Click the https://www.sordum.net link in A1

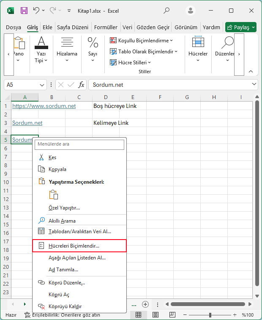[x=44, y=106]
